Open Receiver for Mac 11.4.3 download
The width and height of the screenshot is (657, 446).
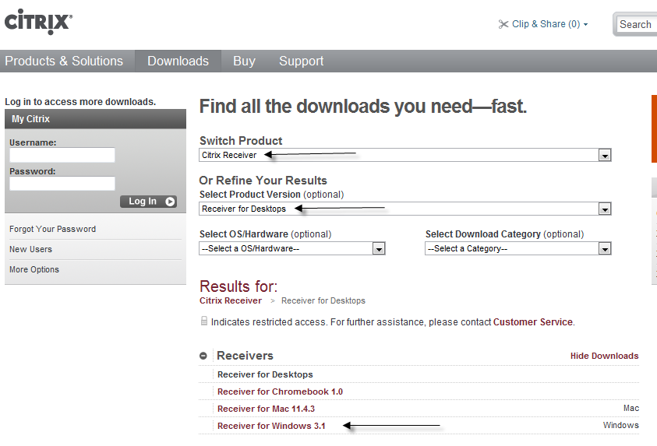[266, 409]
